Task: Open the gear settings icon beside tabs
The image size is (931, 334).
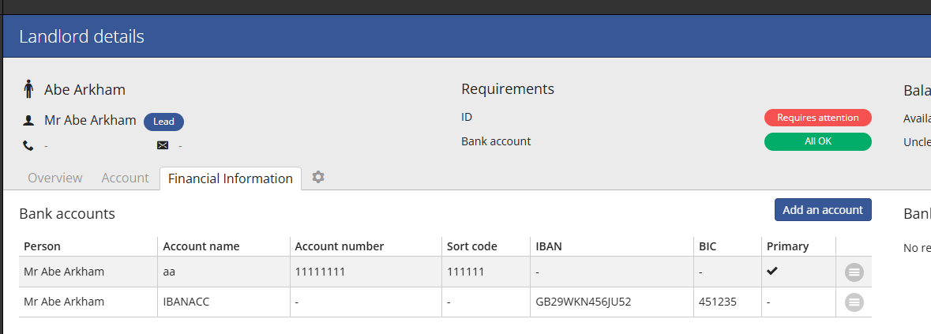Action: point(318,178)
